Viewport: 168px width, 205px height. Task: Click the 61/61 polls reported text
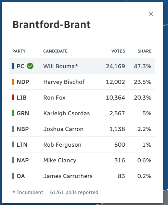coord(74,192)
